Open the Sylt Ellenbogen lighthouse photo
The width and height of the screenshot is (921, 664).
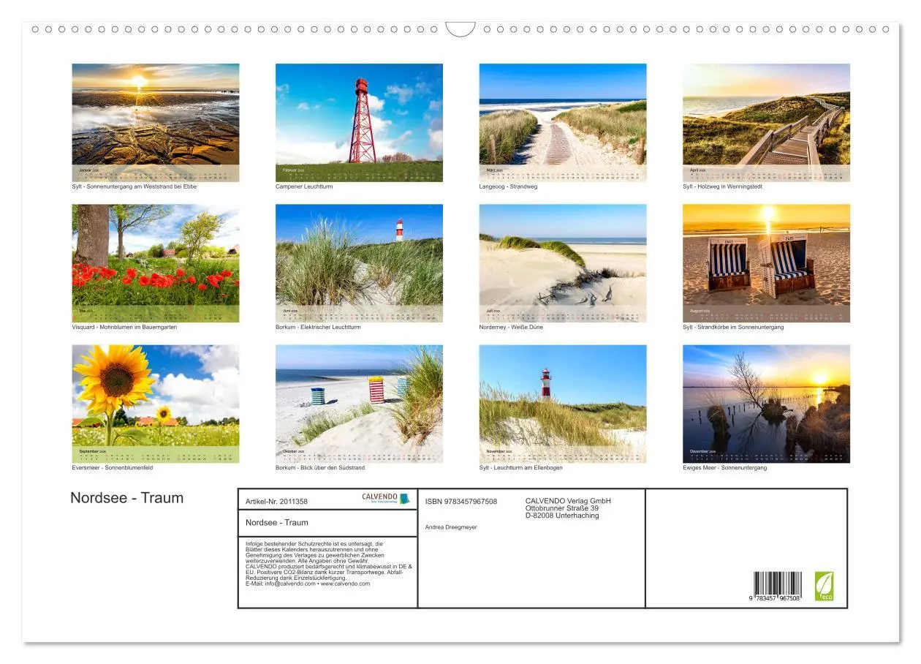point(563,404)
